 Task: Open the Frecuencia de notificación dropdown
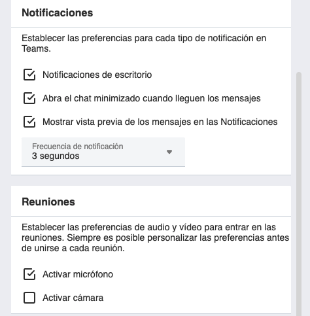pos(103,152)
